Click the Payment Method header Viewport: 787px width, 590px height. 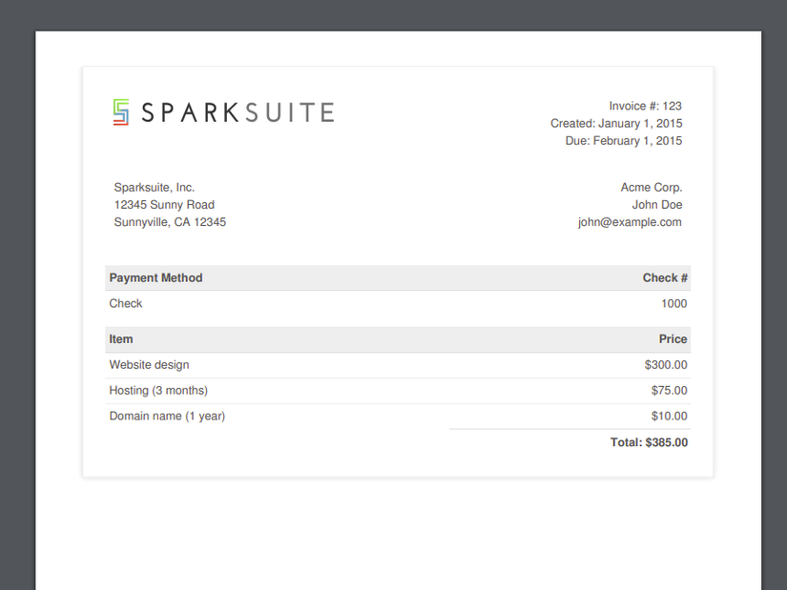pyautogui.click(x=156, y=278)
